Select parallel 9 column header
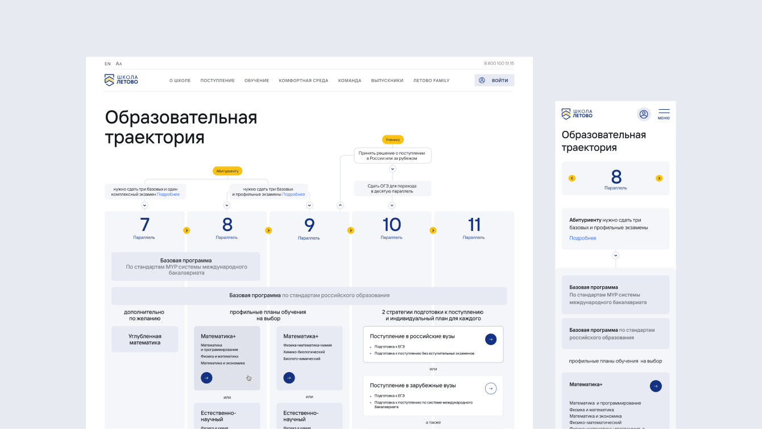762x429 pixels. pos(309,228)
